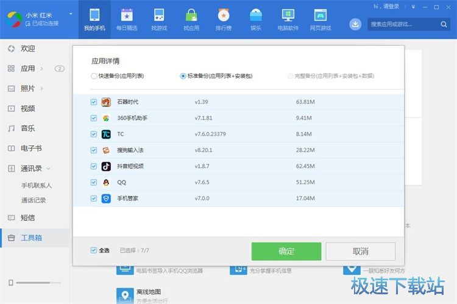Open the title bar dropdown menu arrow
This screenshot has width=457, height=304.
(413, 7)
